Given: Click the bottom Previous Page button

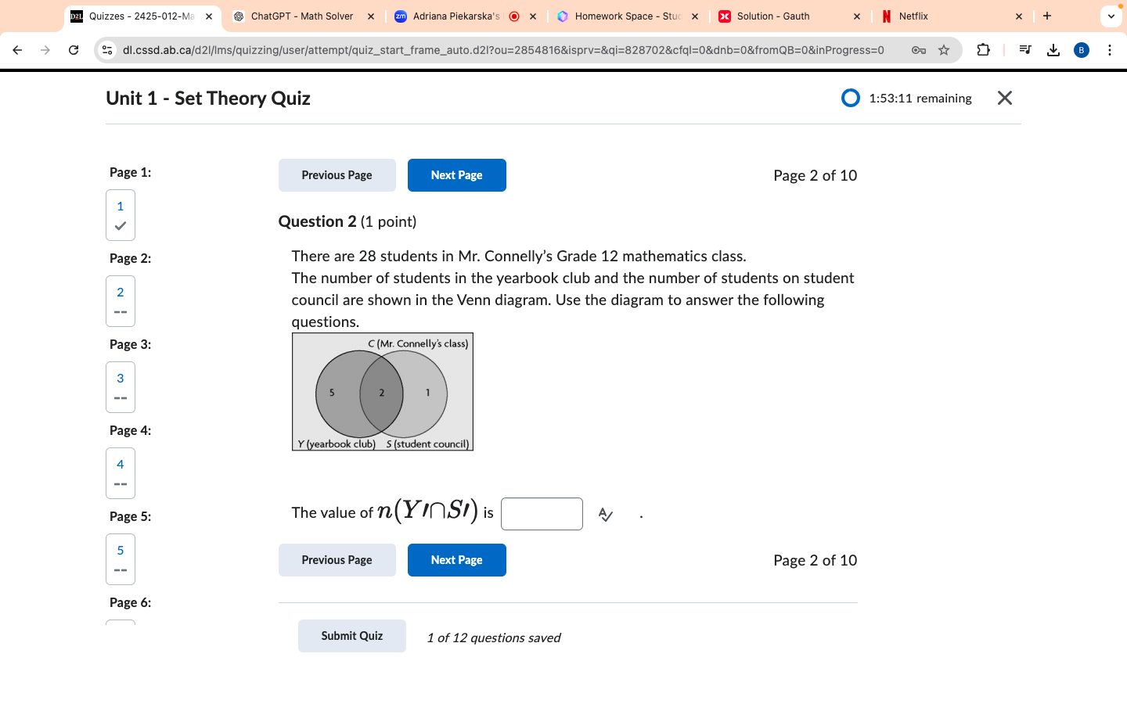Looking at the screenshot, I should tap(337, 560).
